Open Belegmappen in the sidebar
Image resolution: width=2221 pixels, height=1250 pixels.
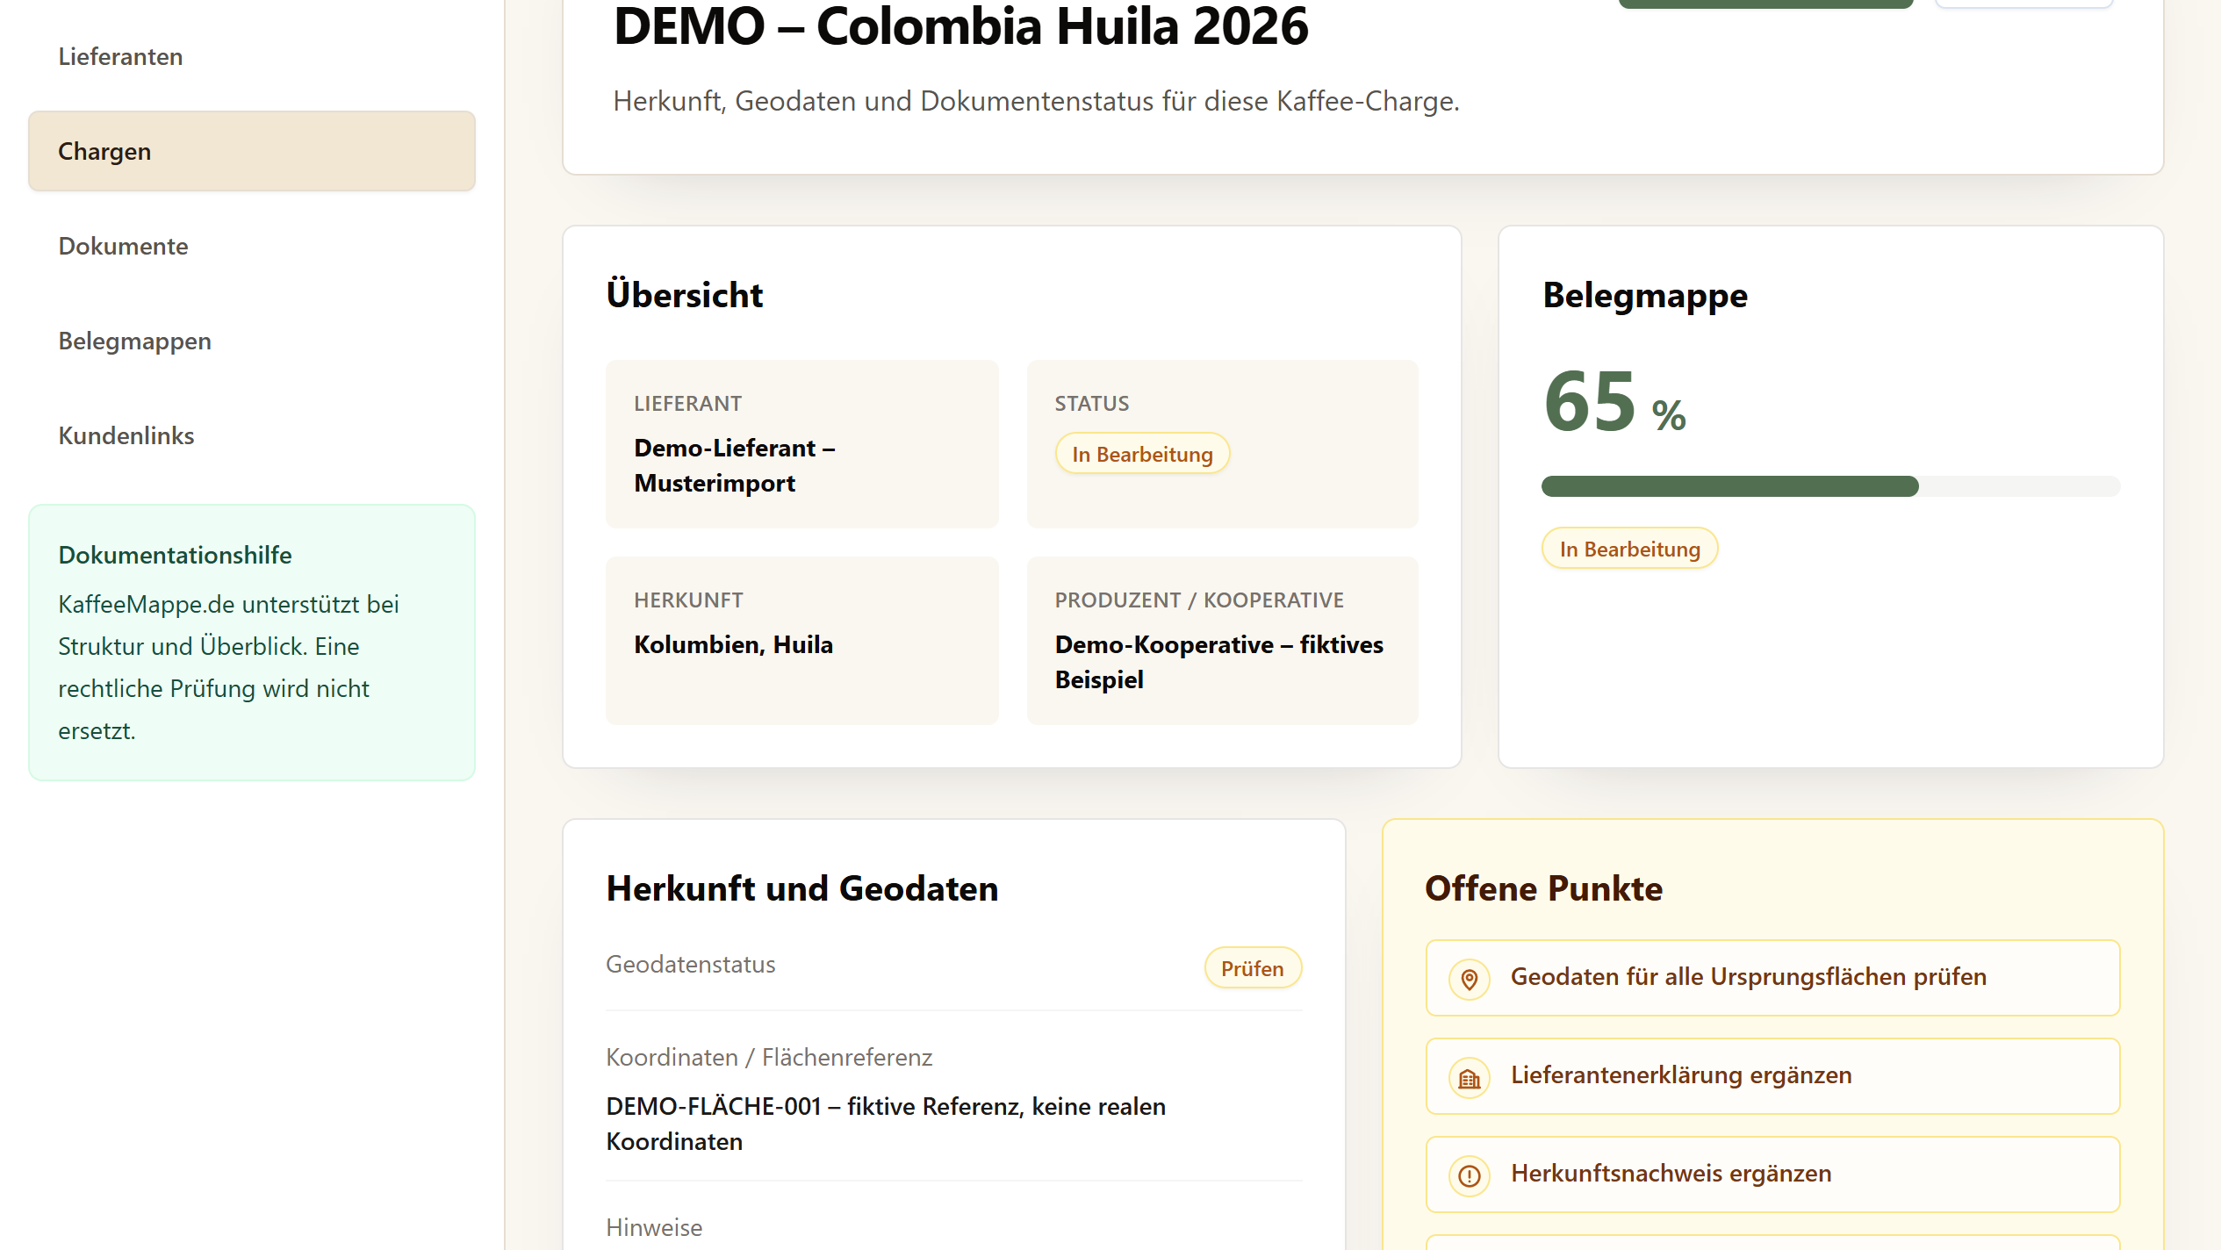[251, 341]
